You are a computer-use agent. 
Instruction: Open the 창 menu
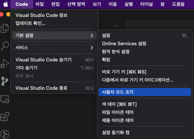[162, 4]
